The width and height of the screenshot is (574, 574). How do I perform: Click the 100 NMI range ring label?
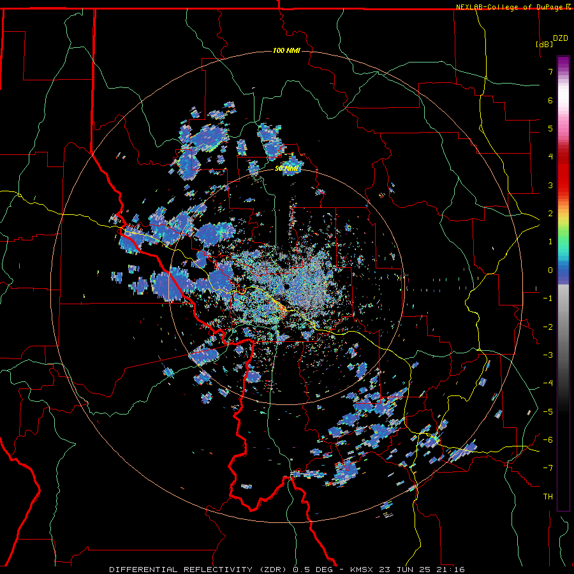point(286,50)
